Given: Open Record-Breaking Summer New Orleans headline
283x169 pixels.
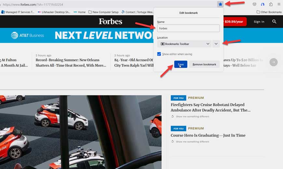Looking at the screenshot, I should pos(71,63).
